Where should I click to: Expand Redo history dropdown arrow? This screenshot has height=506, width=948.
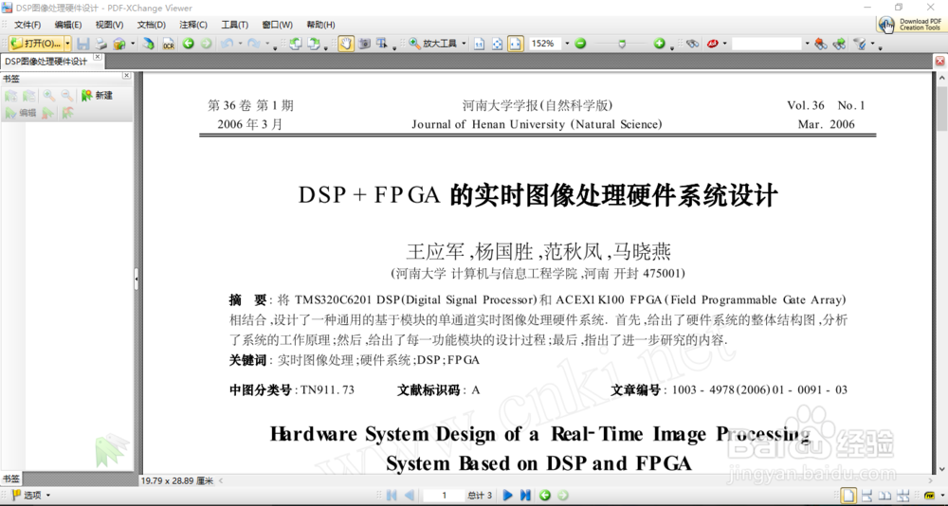[267, 44]
